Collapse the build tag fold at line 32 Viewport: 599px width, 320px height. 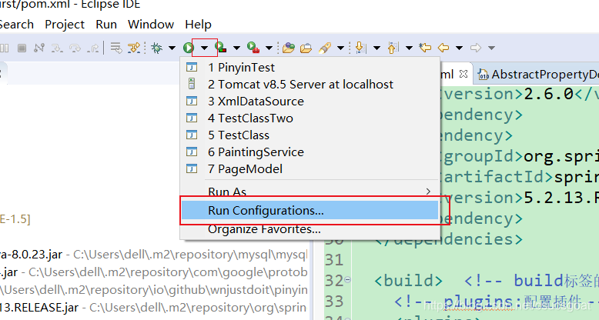point(347,280)
